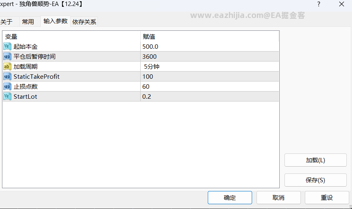The image size is (352, 209).
Task: Click the integer icon beside 止损点数
Action: (7, 86)
